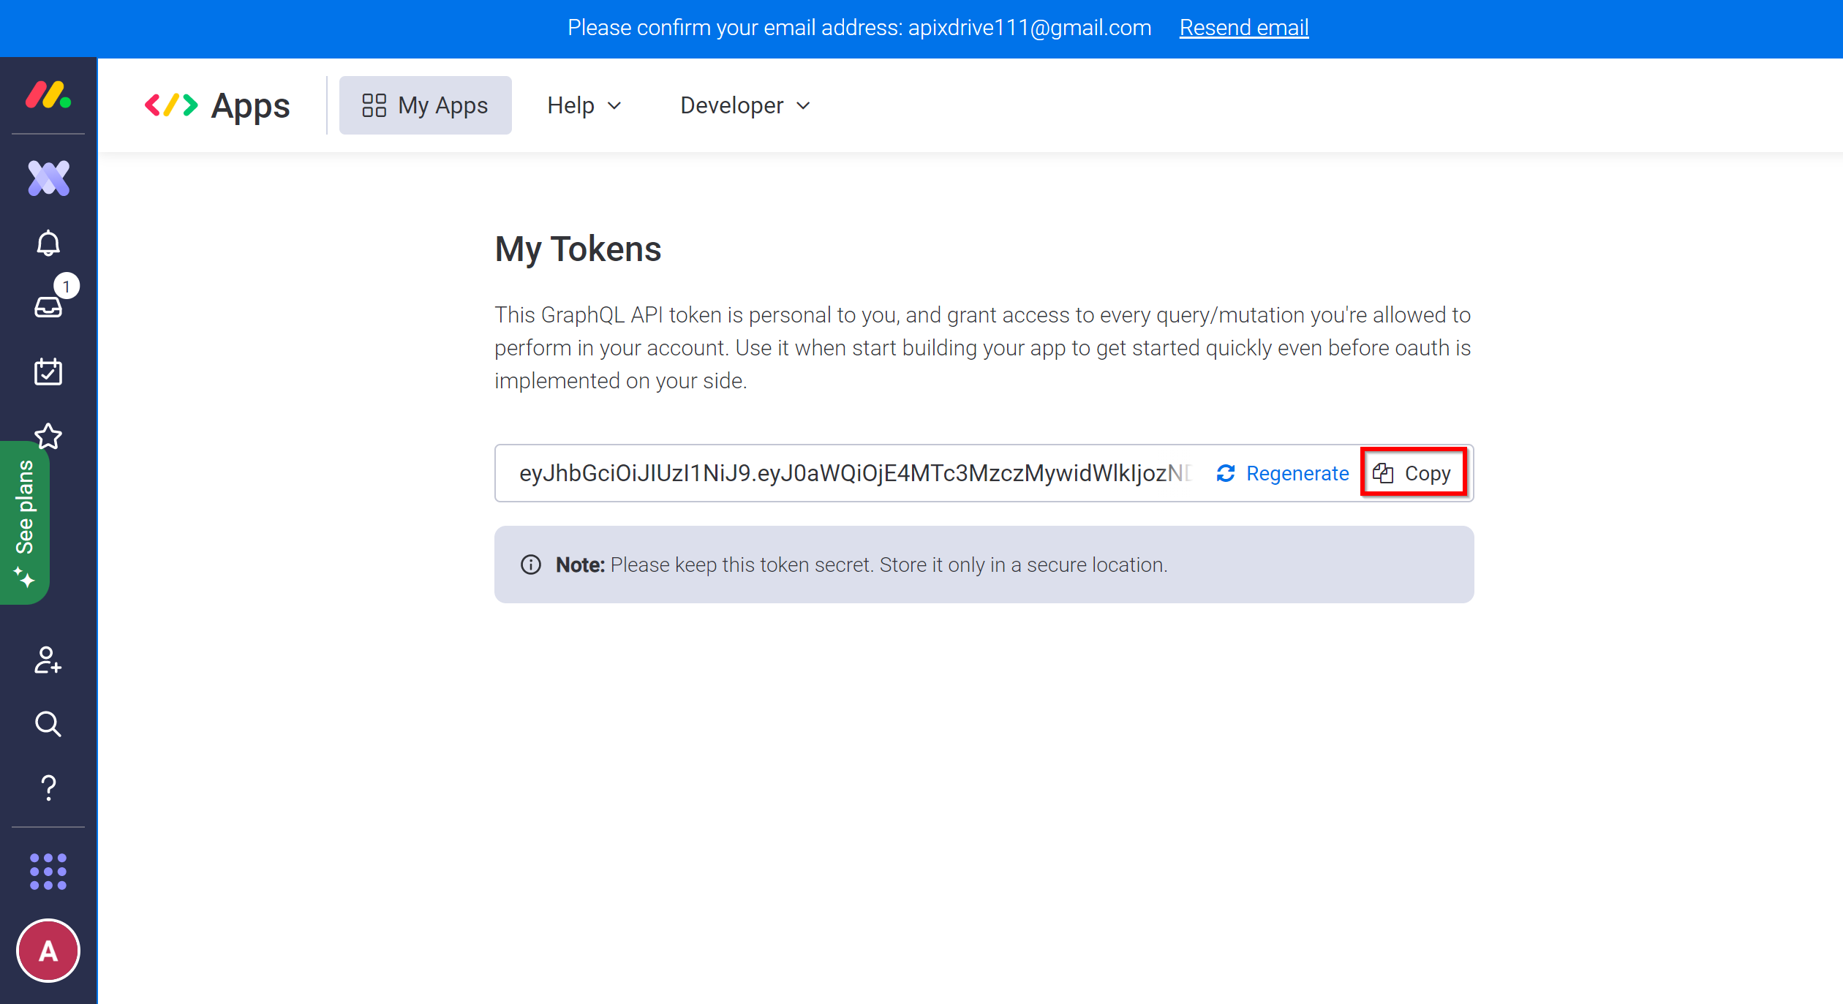Expand the Developer dropdown menu
This screenshot has width=1843, height=1004.
coord(744,105)
